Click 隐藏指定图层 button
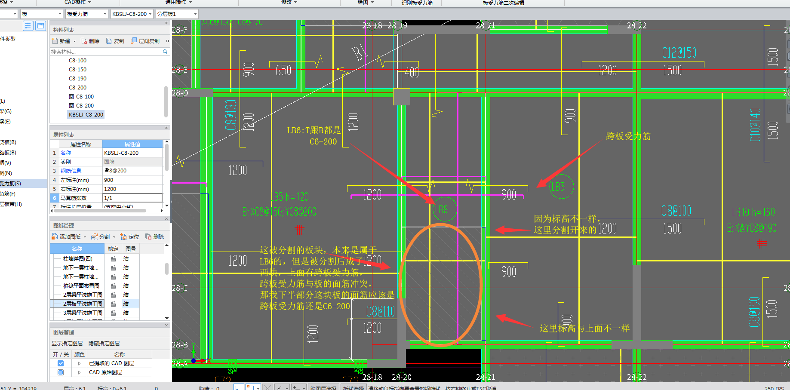 [104, 343]
